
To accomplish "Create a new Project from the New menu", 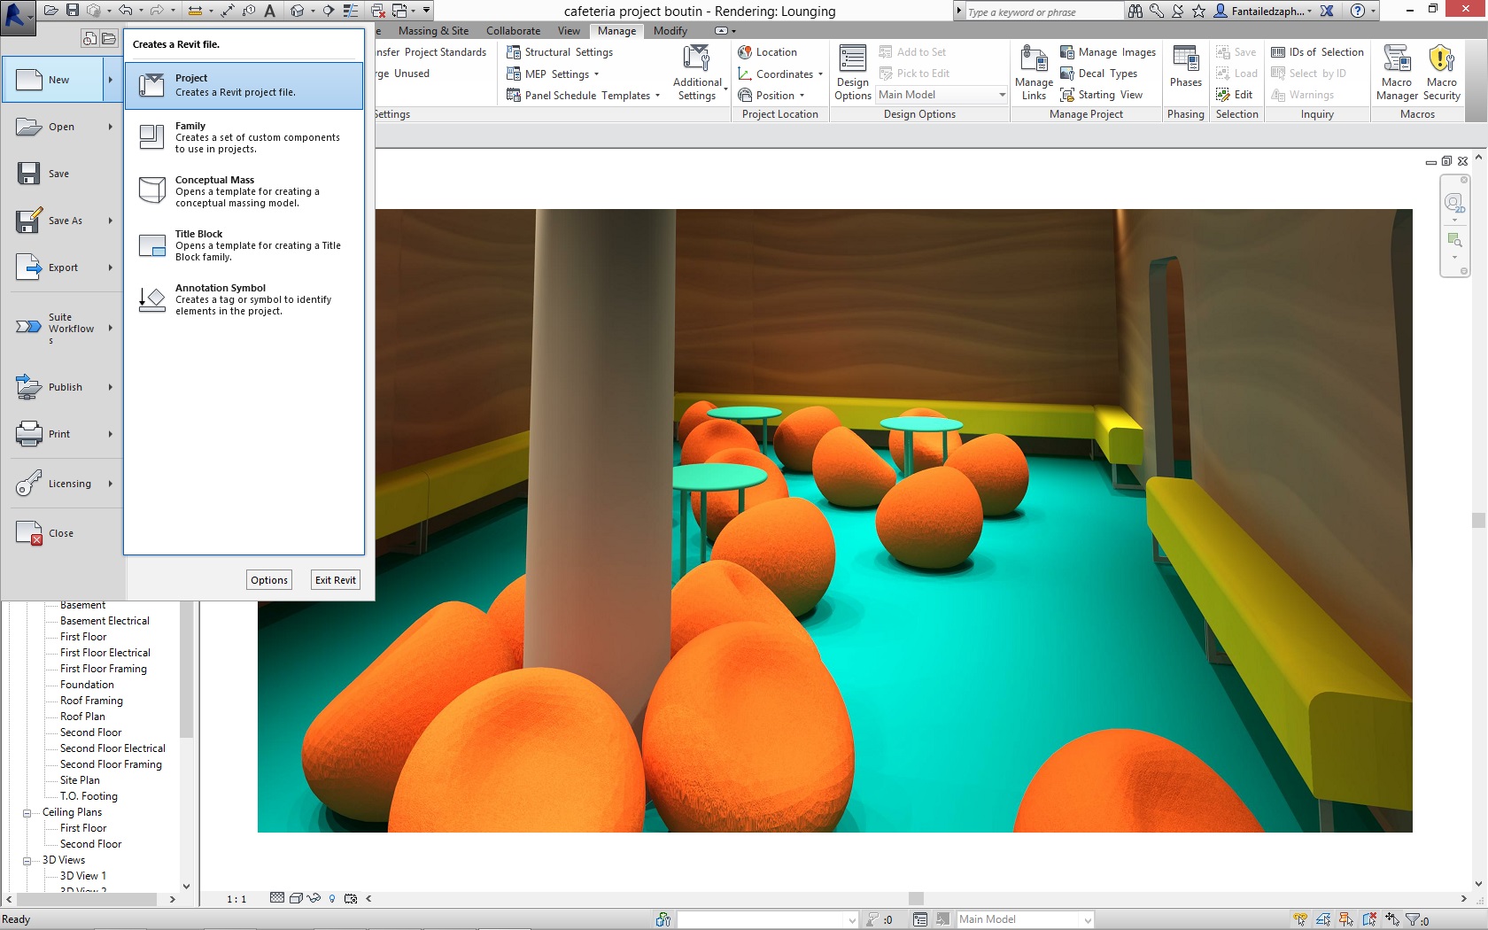I will [244, 85].
